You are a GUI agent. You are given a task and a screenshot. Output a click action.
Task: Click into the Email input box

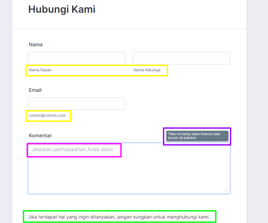(x=76, y=104)
